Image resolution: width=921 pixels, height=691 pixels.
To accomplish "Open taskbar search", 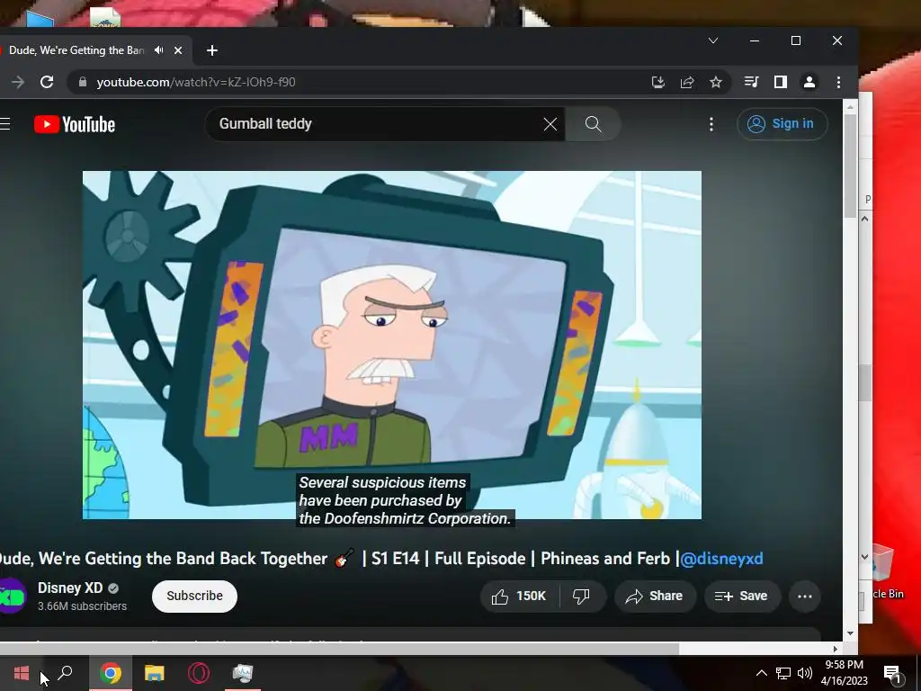I will click(65, 673).
